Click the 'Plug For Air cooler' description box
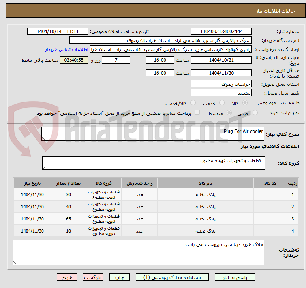 coord(153,134)
